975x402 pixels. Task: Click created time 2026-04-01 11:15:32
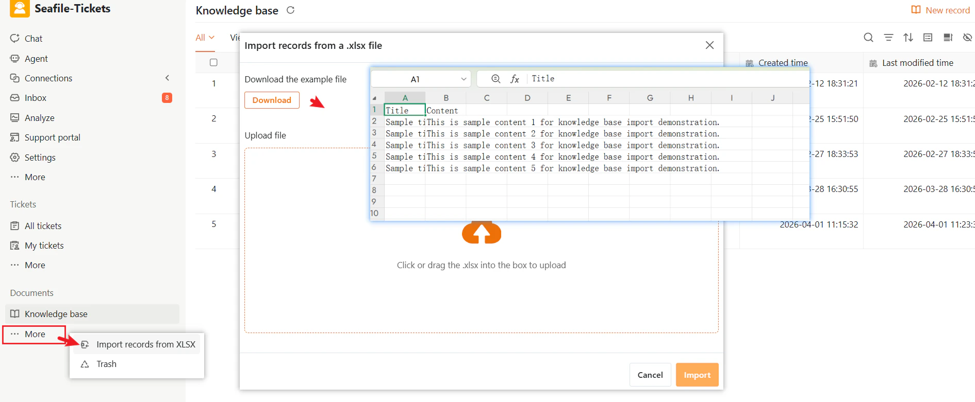click(819, 224)
